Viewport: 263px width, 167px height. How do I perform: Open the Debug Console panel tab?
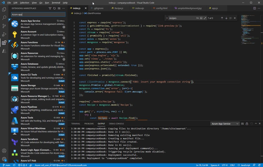pyautogui.click(x=116, y=124)
